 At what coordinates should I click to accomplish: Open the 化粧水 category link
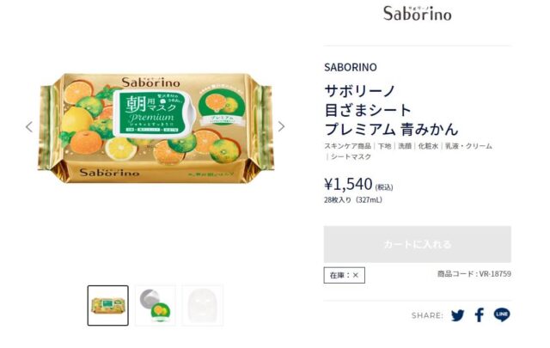pyautogui.click(x=428, y=146)
